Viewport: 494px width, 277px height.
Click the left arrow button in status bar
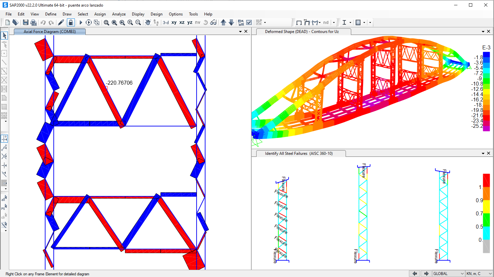coord(415,274)
